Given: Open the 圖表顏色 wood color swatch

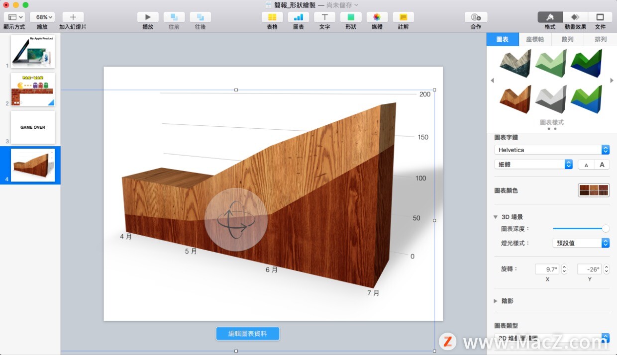Looking at the screenshot, I should (594, 190).
